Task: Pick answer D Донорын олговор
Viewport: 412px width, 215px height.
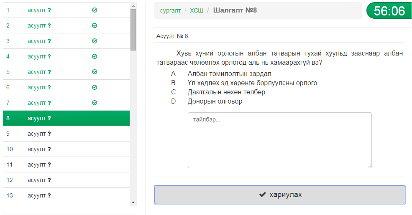Action: (215, 101)
